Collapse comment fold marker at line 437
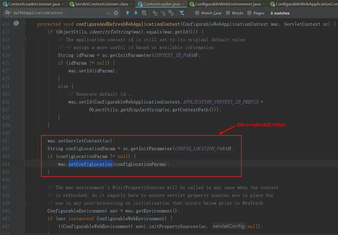 (24, 187)
